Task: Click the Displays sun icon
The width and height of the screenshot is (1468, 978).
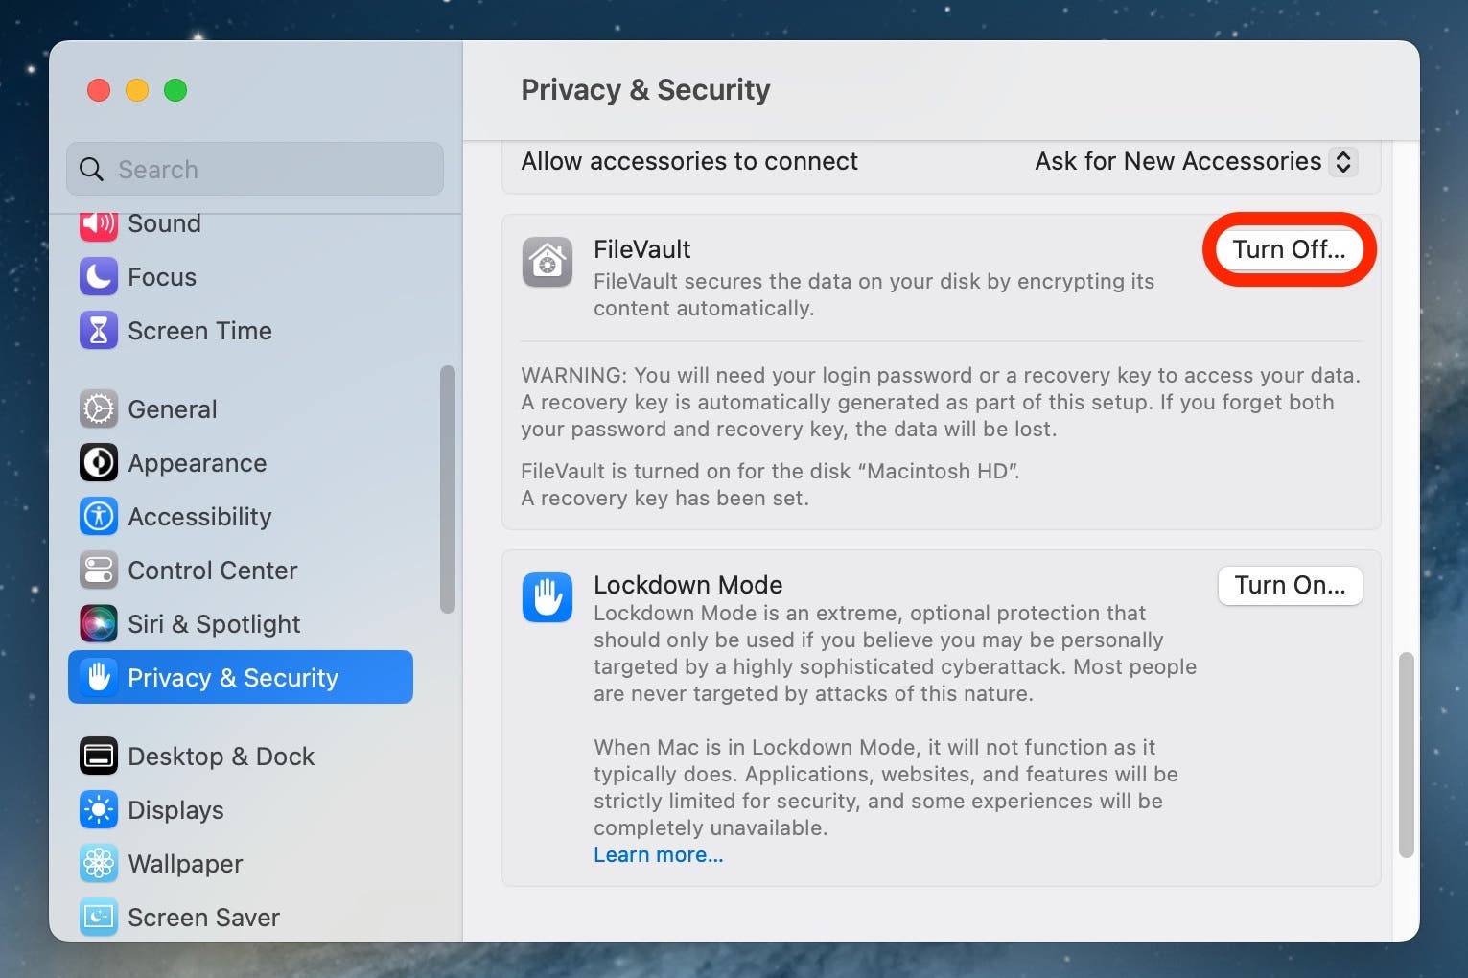Action: click(99, 810)
